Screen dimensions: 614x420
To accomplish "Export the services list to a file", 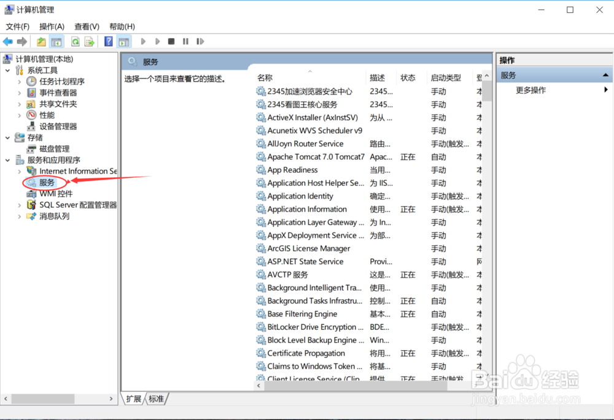I will [90, 41].
